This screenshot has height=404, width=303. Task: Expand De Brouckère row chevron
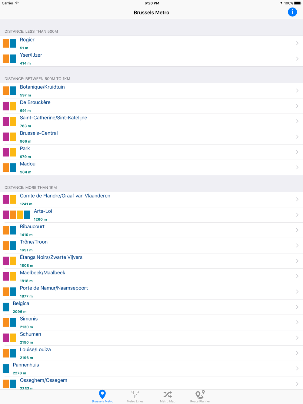(297, 106)
